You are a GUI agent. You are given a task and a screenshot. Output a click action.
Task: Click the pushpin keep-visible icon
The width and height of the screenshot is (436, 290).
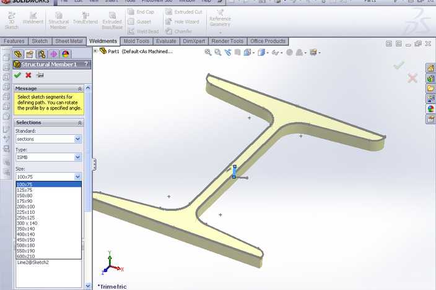coord(40,75)
